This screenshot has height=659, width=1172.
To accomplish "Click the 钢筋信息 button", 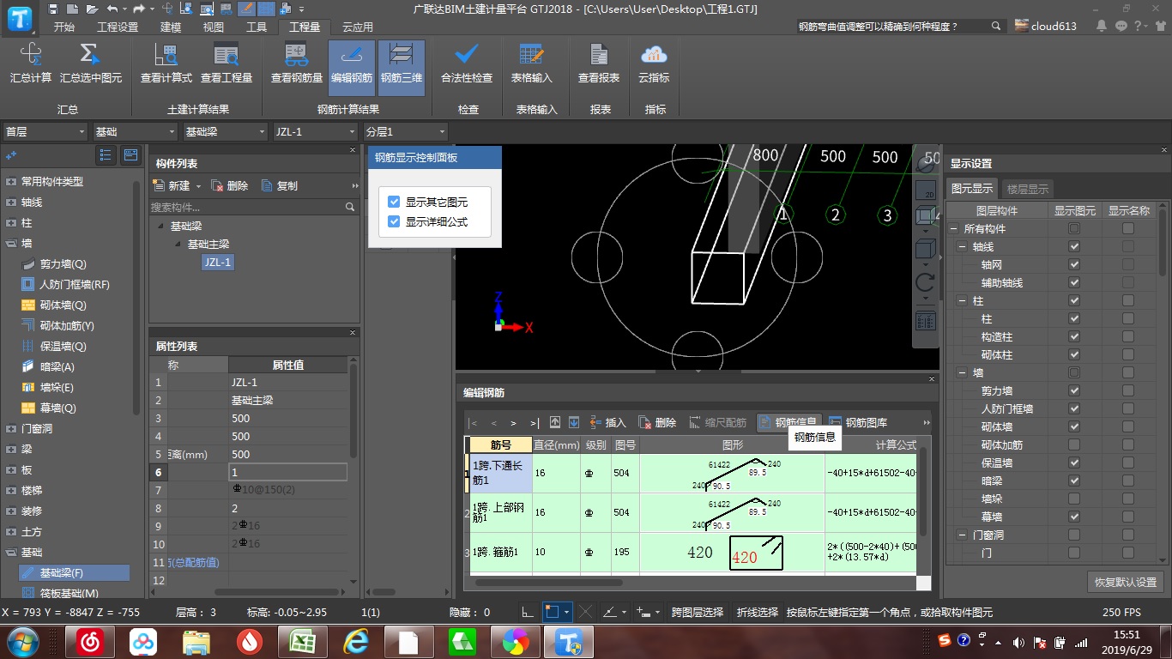I will (789, 422).
